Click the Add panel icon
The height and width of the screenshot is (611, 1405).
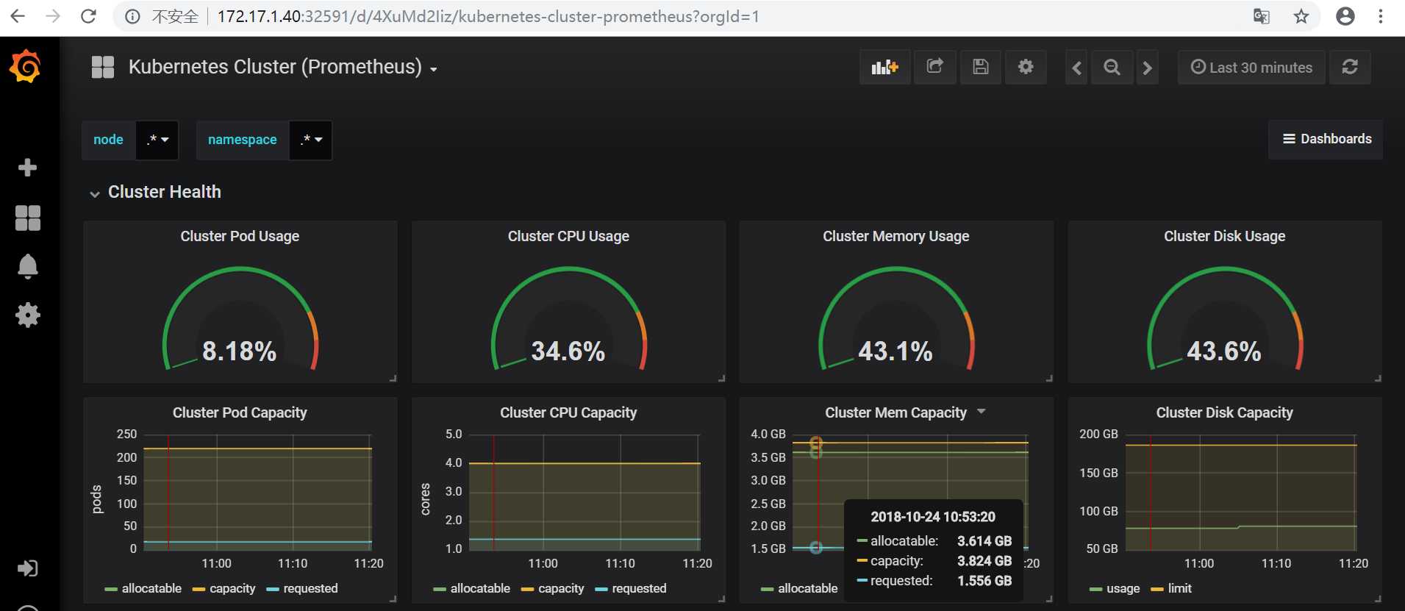click(884, 67)
